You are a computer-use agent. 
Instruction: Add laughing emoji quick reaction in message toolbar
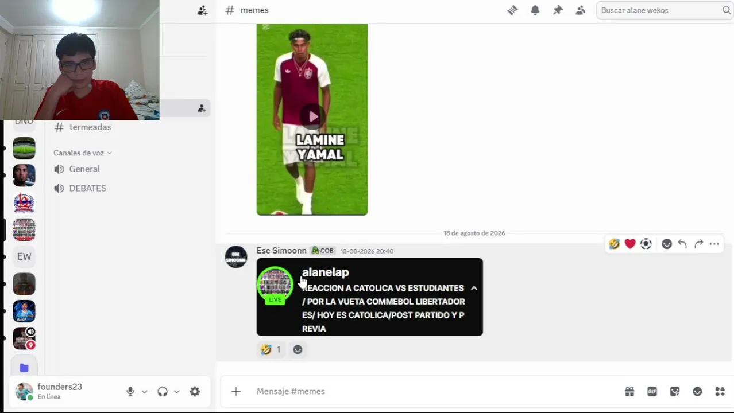(615, 244)
